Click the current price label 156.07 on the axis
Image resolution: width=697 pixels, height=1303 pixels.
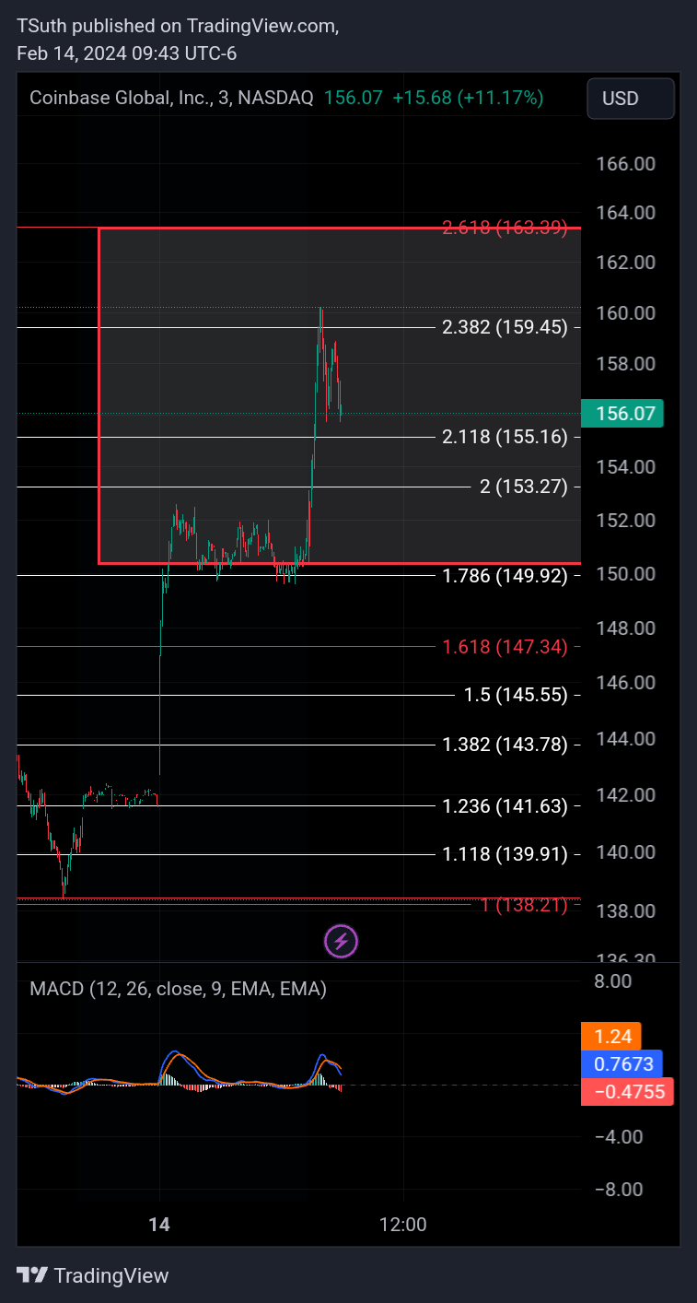point(623,414)
